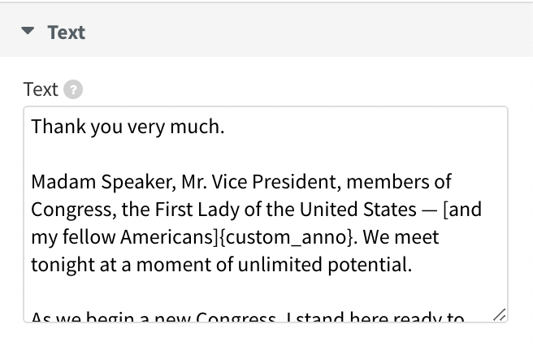Viewport: 533px width, 346px height.
Task: Click the blank line after 'Thank you'
Action: (x=265, y=154)
